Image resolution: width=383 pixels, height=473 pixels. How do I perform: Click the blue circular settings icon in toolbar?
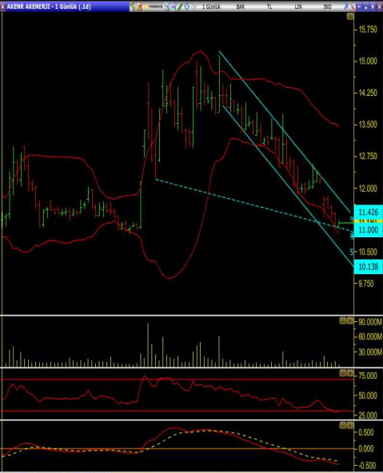click(187, 6)
